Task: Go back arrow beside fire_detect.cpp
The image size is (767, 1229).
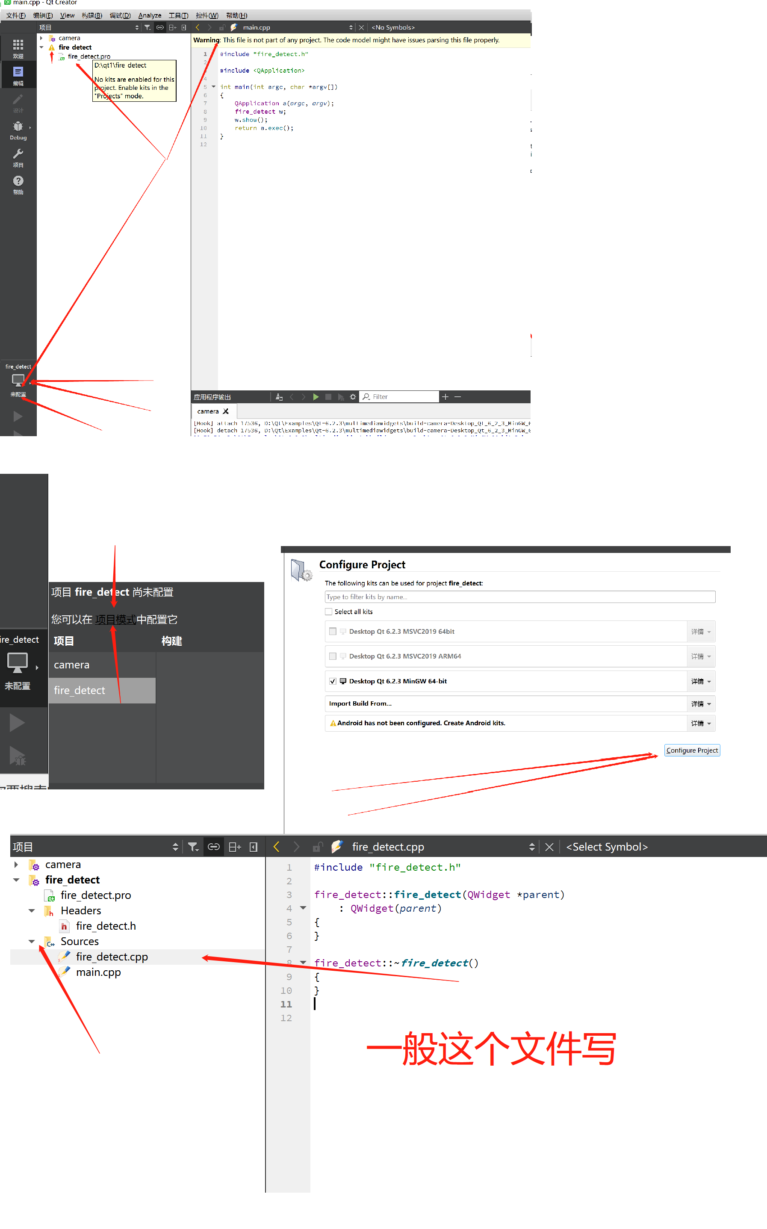Action: (x=277, y=847)
